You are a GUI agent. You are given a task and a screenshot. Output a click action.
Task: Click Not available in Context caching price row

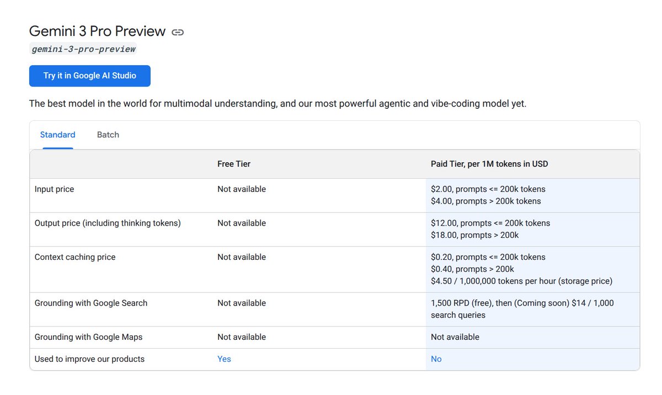(242, 257)
